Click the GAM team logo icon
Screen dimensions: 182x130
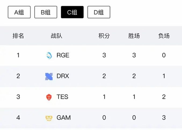pos(49,118)
